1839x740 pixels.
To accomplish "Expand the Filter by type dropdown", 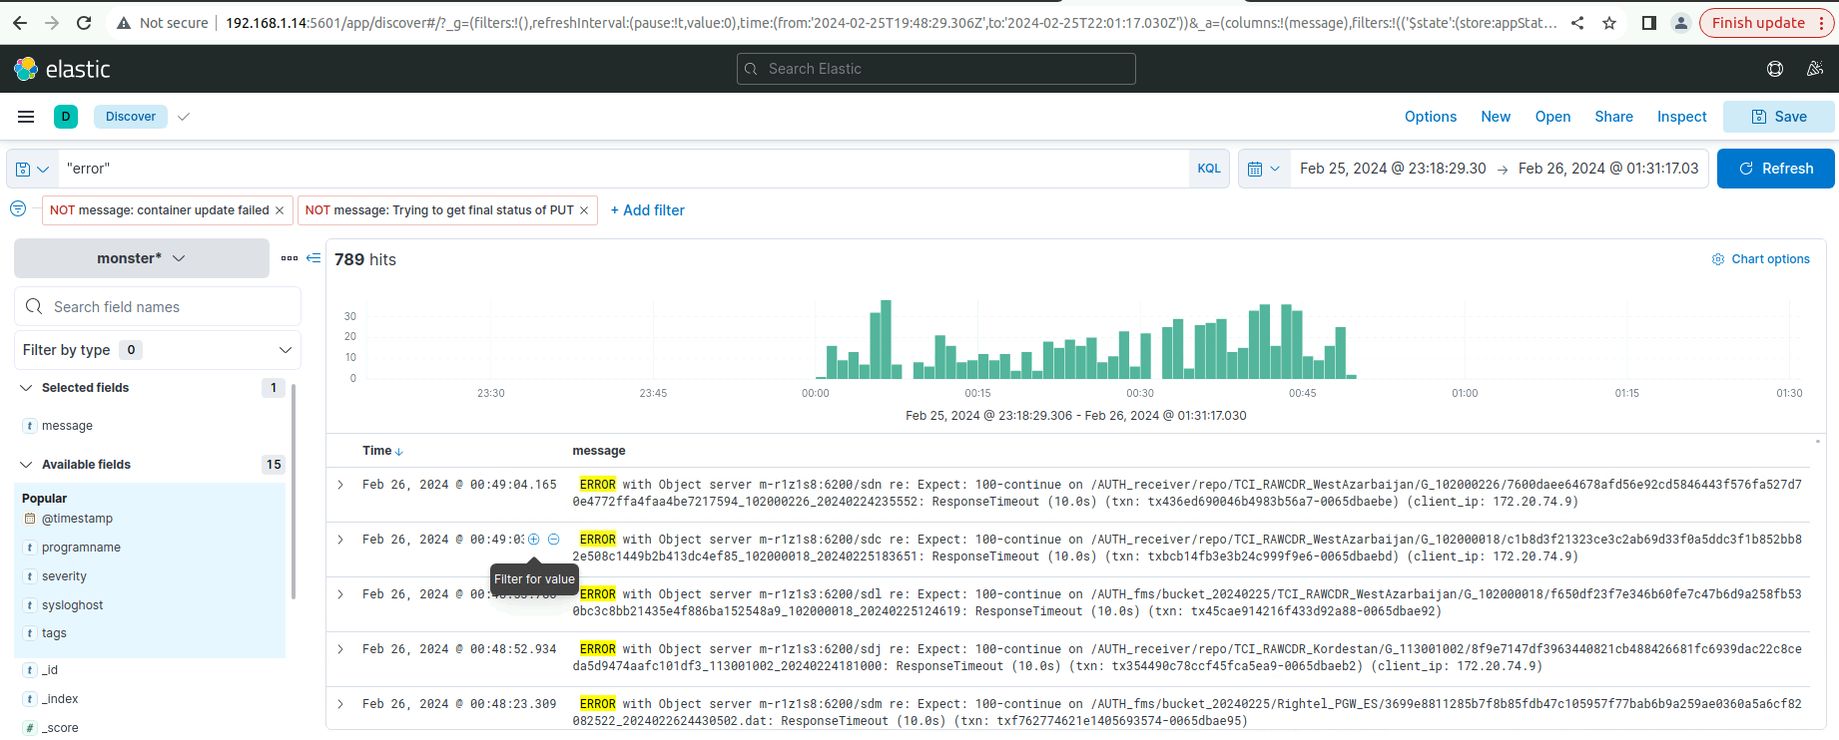I will point(285,350).
